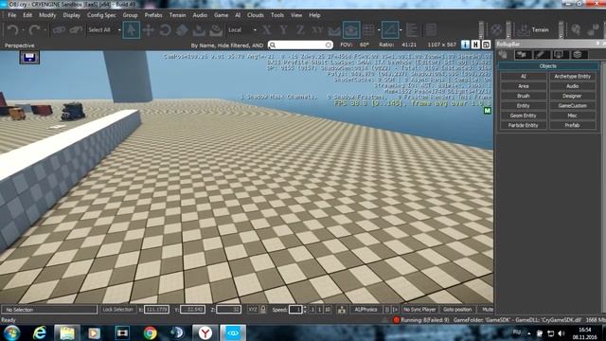This screenshot has height=341, width=606.
Task: Lock movement to the X axis
Action: tap(267, 29)
